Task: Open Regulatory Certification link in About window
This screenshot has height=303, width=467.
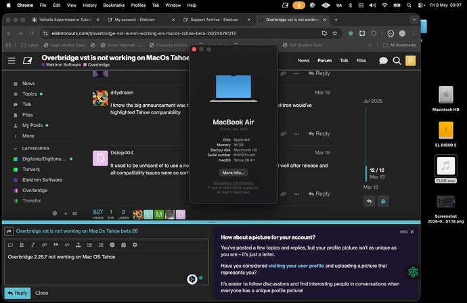Action: click(234, 183)
